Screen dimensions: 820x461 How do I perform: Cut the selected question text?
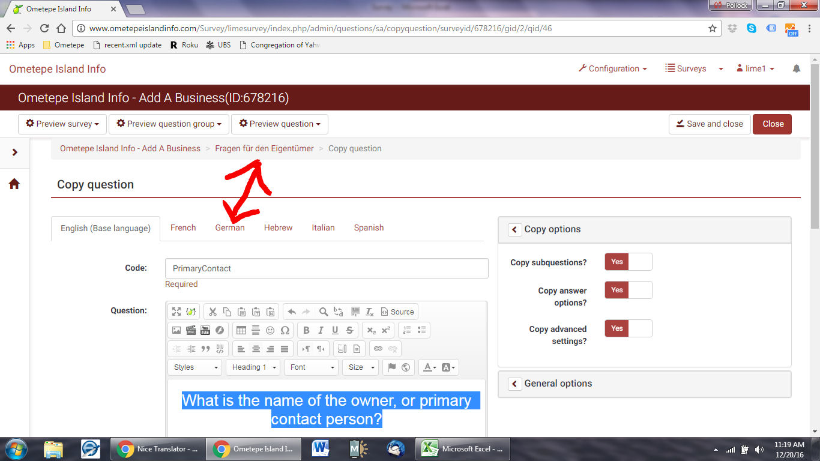[x=213, y=312]
